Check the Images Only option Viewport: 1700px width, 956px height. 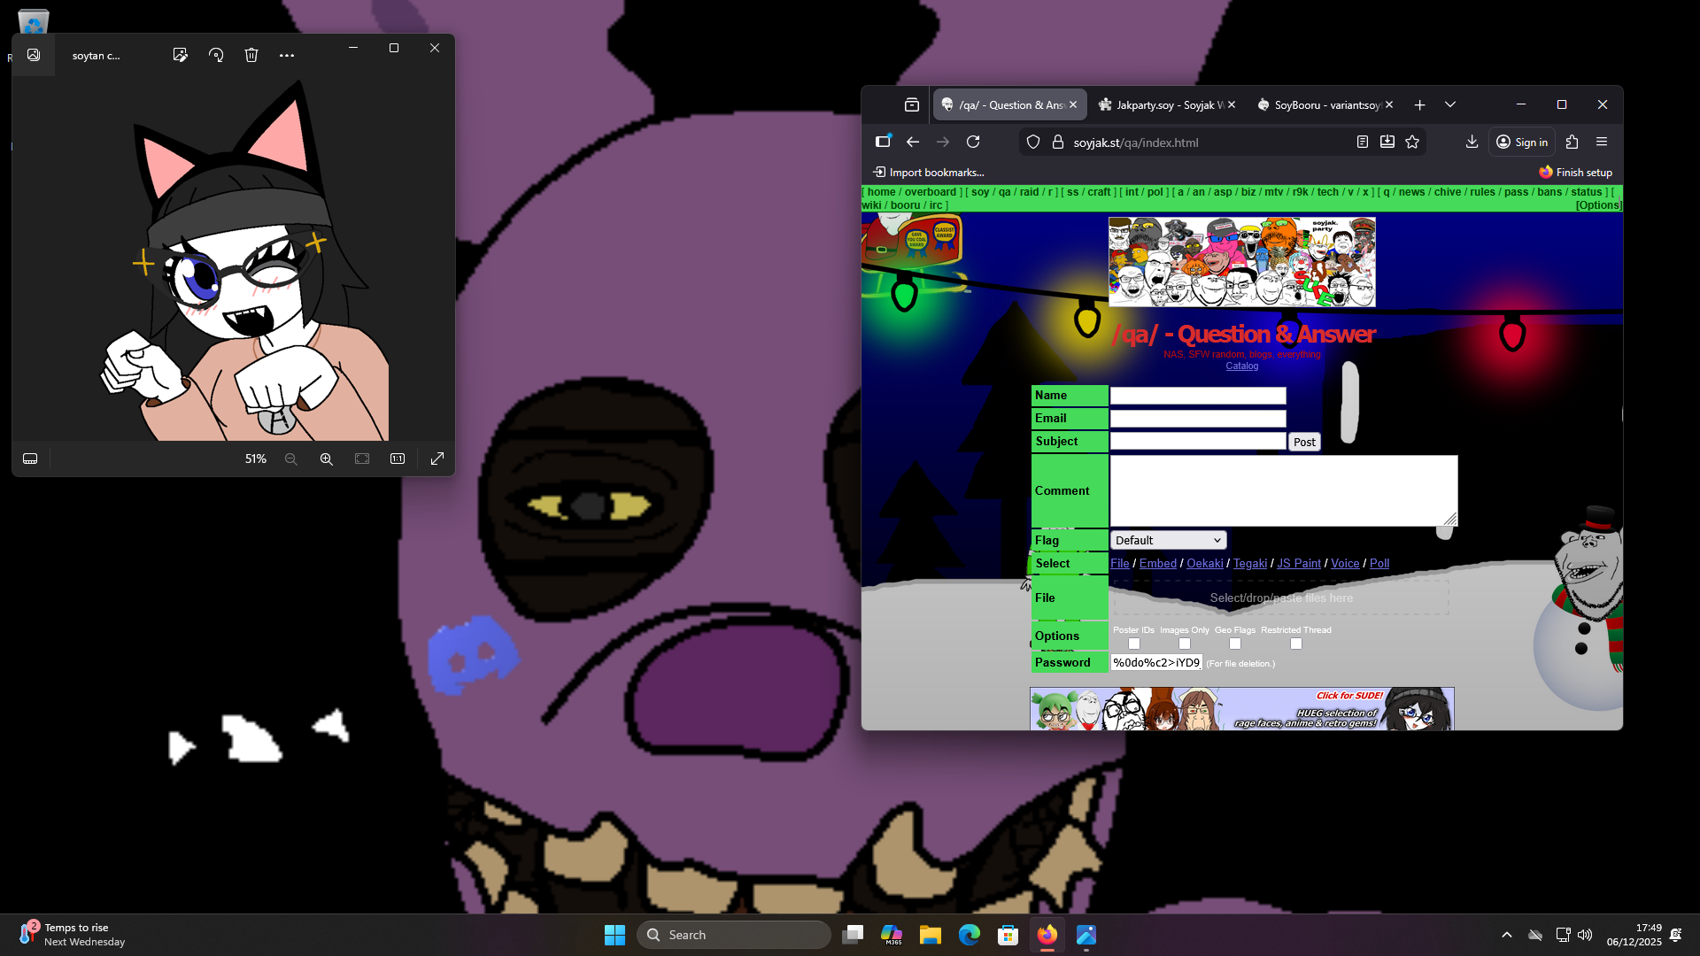(1185, 644)
